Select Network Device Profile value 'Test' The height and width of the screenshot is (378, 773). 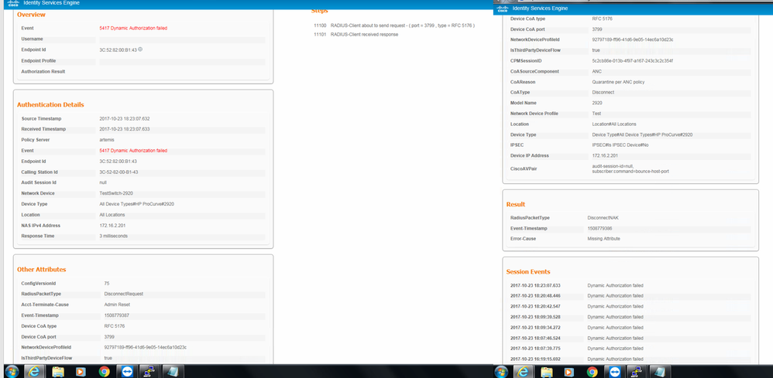(596, 114)
